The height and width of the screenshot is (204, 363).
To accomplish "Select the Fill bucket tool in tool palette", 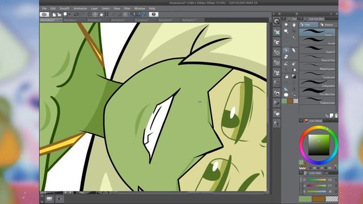I will pos(286,76).
